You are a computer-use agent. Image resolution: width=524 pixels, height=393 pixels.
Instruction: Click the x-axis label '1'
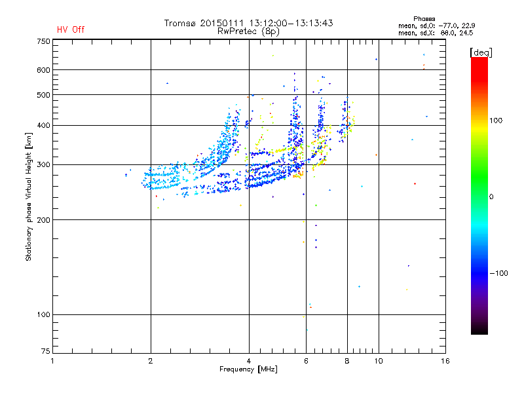(52, 361)
